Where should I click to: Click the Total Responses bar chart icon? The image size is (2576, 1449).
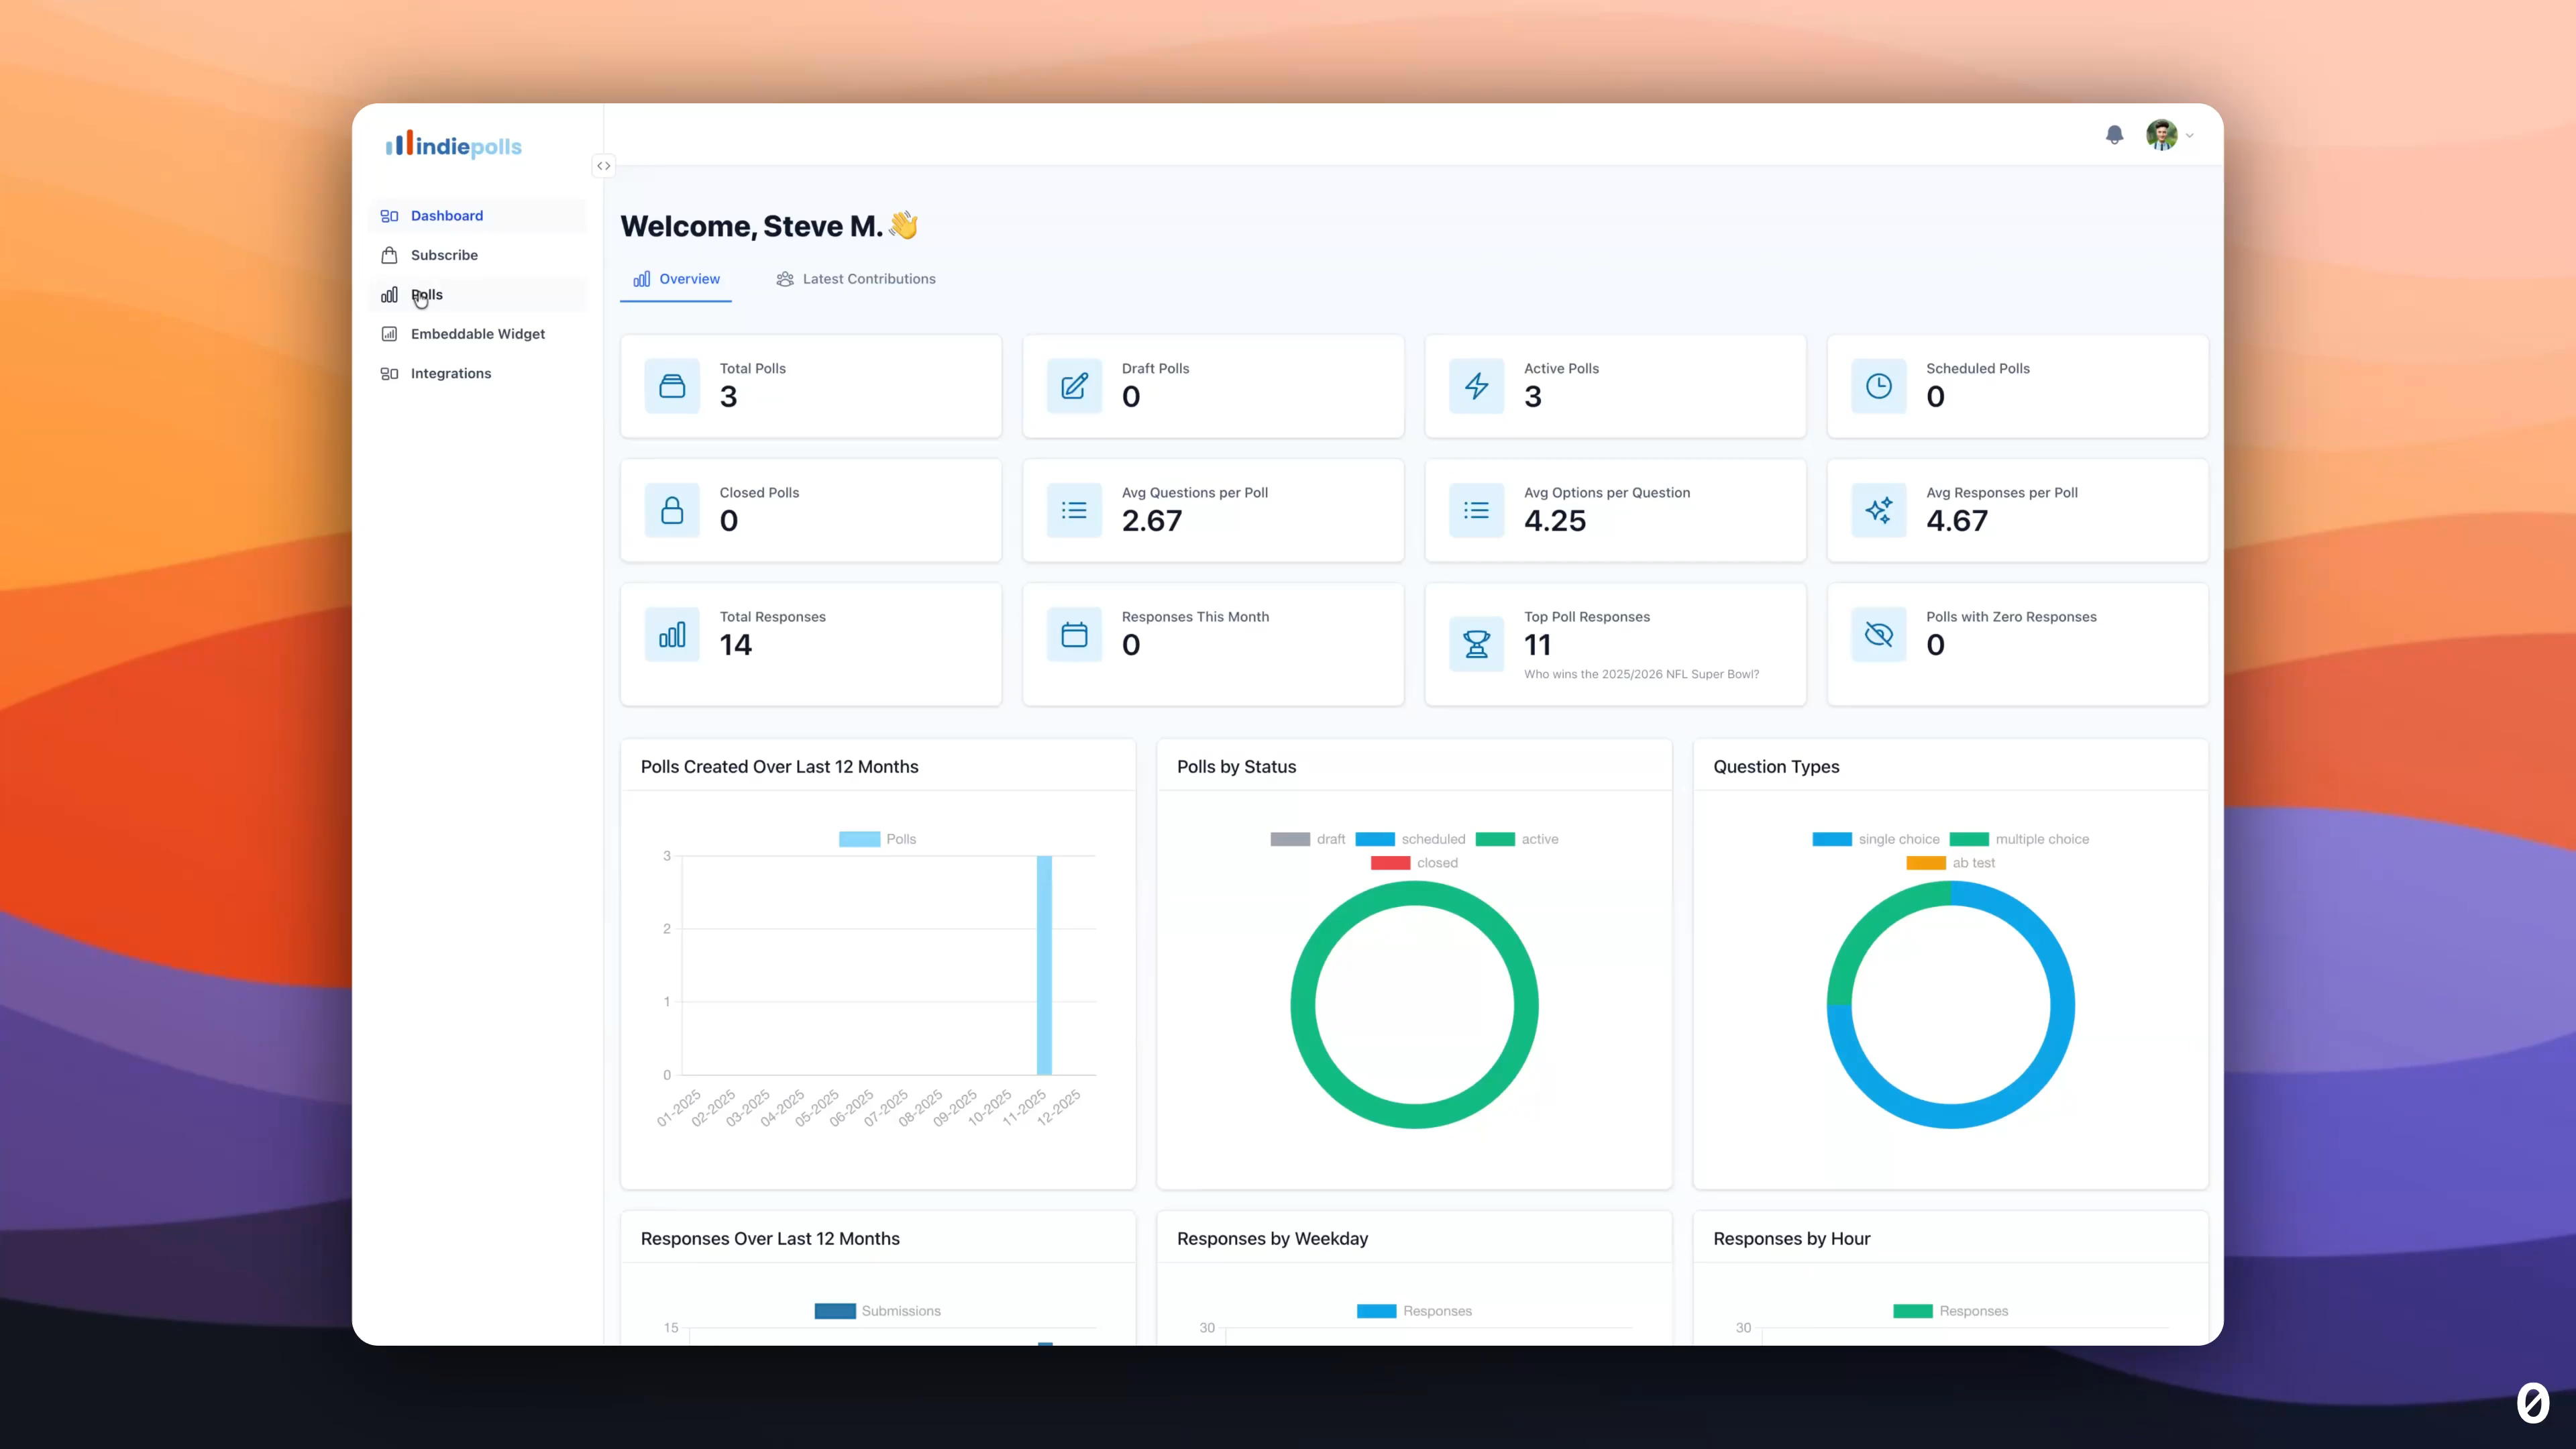[x=672, y=634]
